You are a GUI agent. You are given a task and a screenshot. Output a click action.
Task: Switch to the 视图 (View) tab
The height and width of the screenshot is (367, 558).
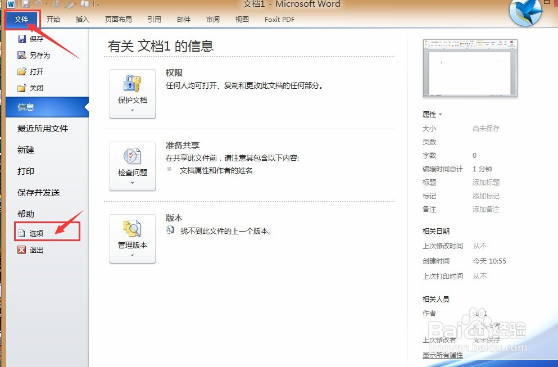[x=242, y=19]
